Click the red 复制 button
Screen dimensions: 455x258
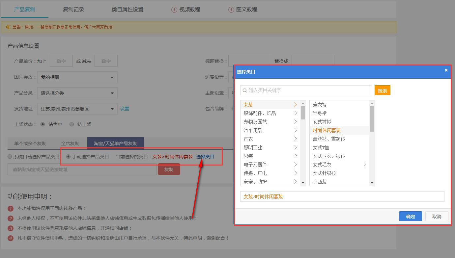click(169, 169)
